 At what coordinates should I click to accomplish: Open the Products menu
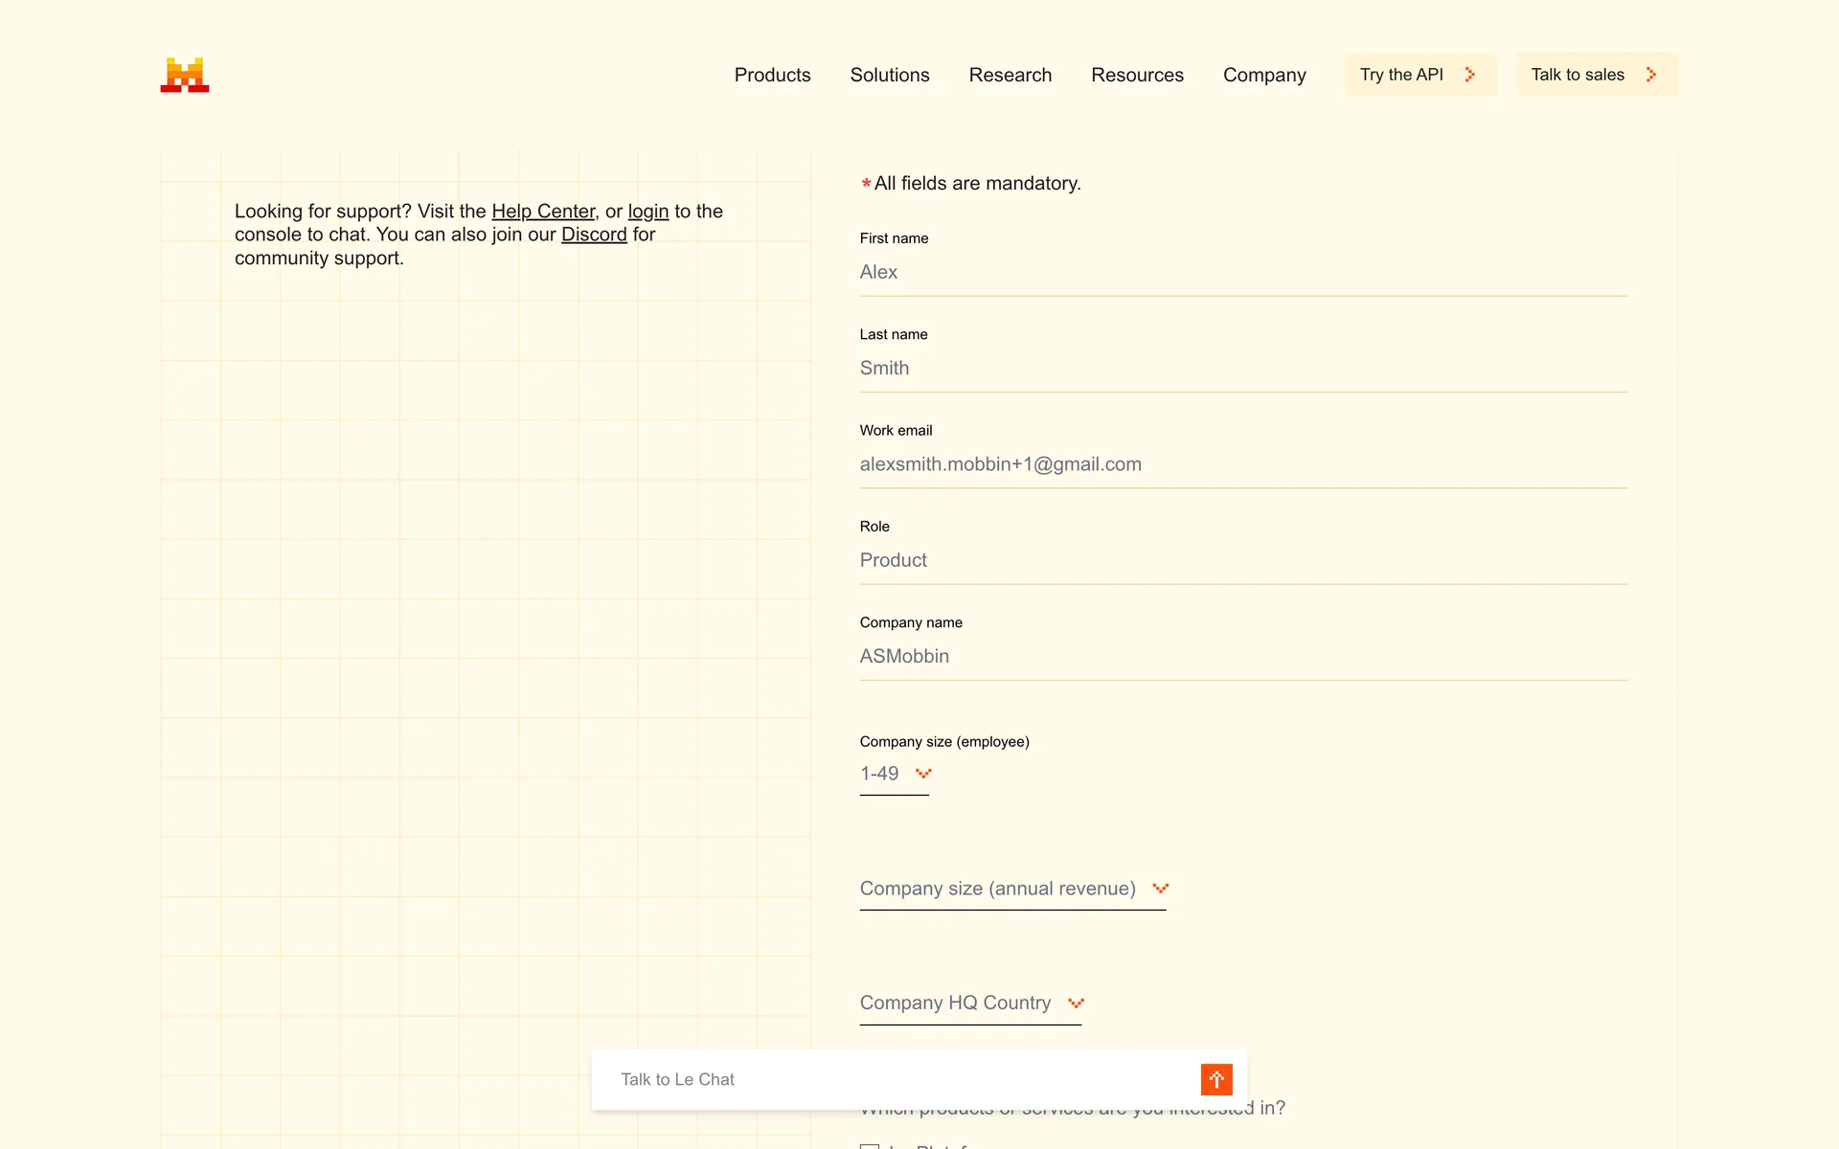pos(772,75)
